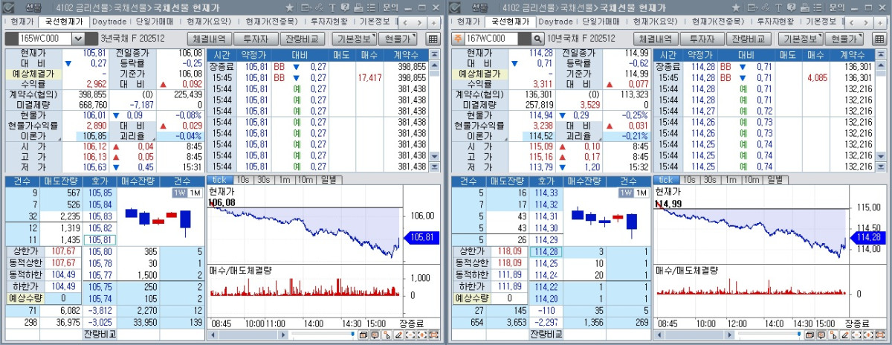The height and width of the screenshot is (345, 892).
Task: Click the font T icon in right window title bar
Action: click(x=779, y=7)
